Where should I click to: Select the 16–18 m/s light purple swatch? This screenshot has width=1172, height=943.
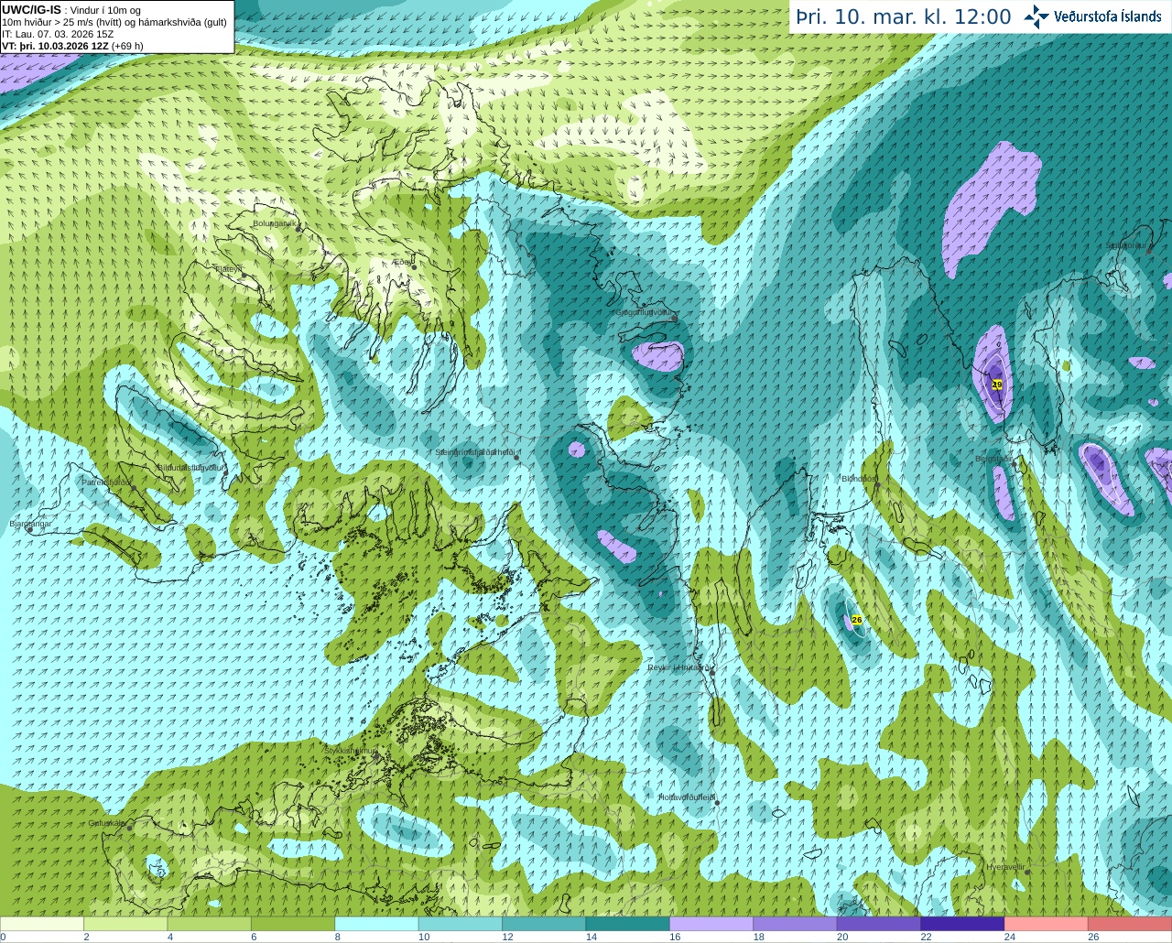click(711, 924)
